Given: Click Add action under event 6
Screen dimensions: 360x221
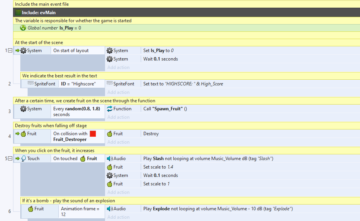Looking at the screenshot, I should click(x=118, y=217).
